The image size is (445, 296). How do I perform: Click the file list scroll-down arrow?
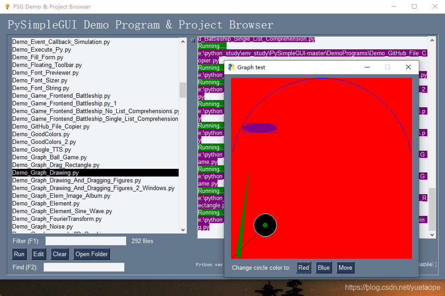(x=183, y=229)
